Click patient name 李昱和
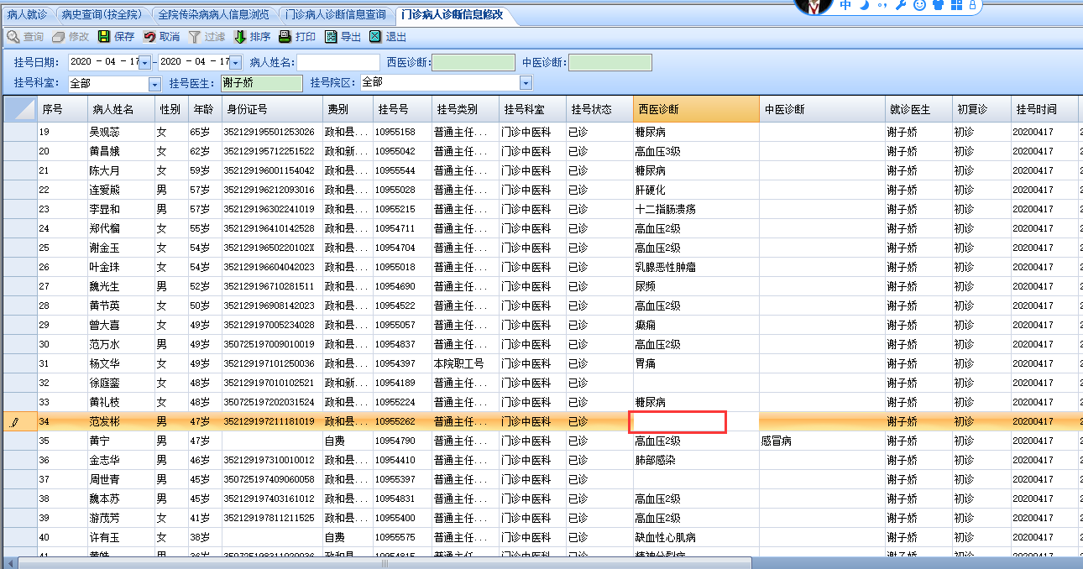The width and height of the screenshot is (1083, 569). click(105, 209)
